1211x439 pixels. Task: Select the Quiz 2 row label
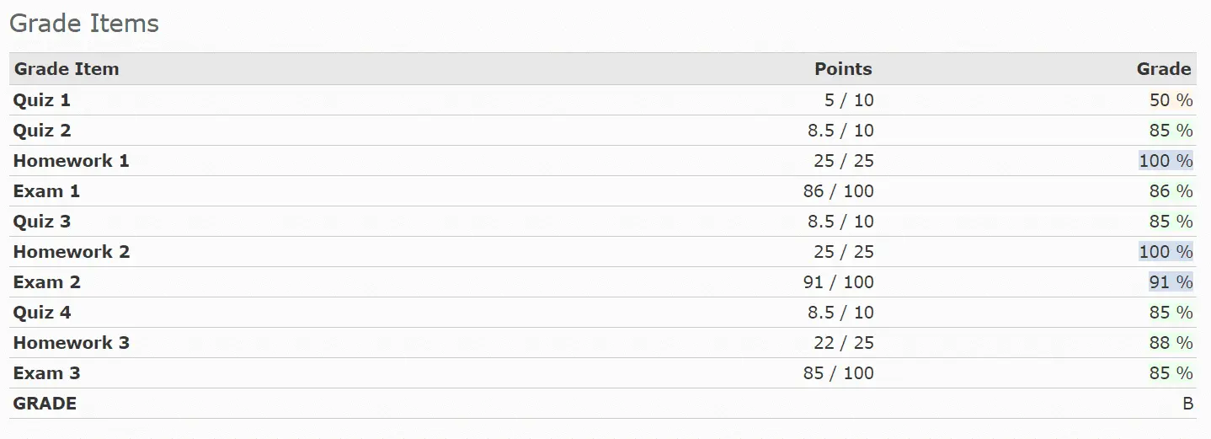pyautogui.click(x=42, y=131)
